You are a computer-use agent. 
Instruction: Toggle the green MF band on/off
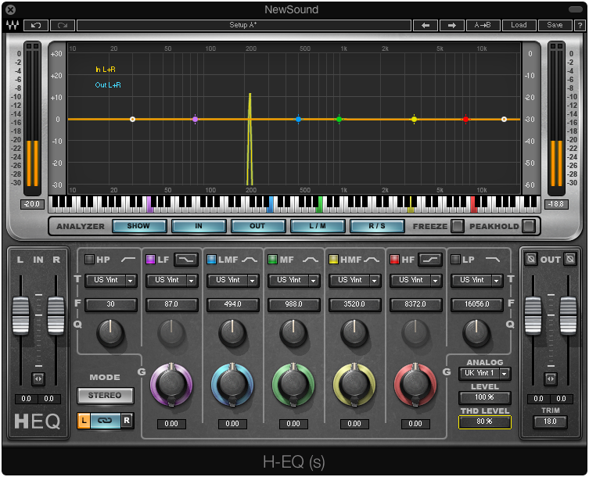tap(272, 259)
